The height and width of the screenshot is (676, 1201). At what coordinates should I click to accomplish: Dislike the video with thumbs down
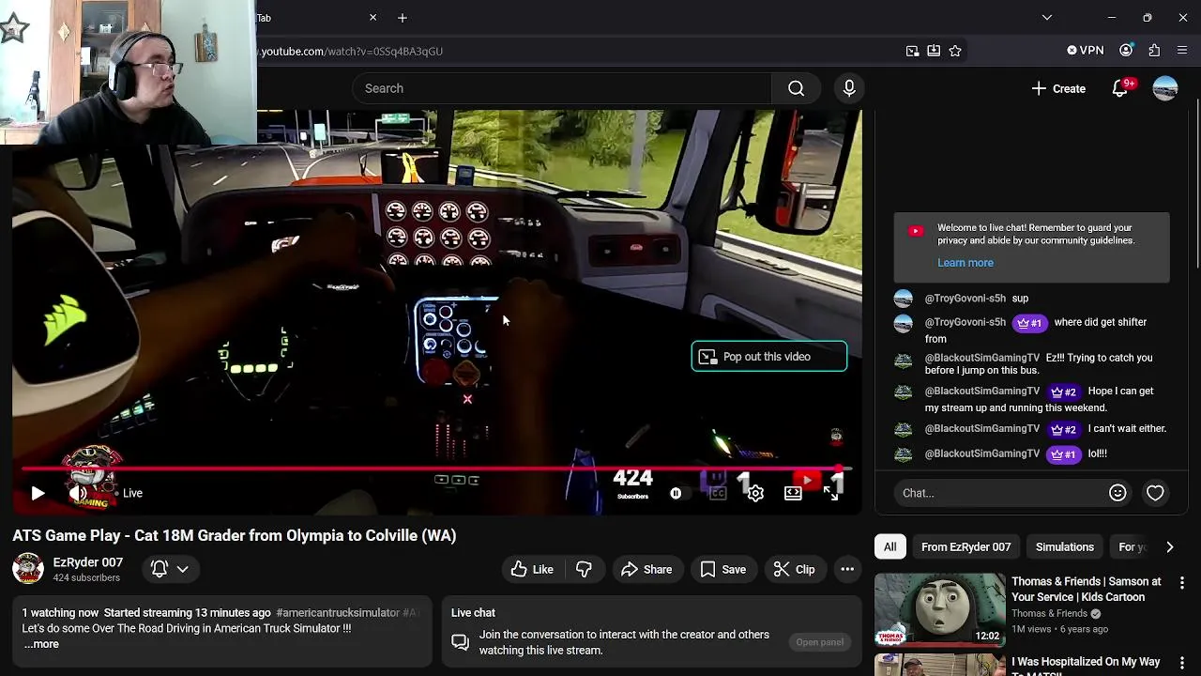584,569
